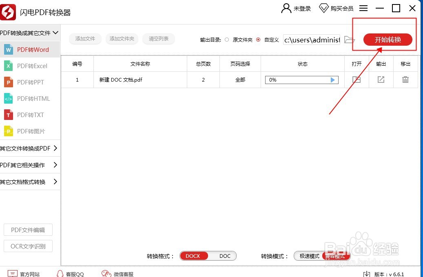Open the 未登录 user account icon

tap(286, 8)
